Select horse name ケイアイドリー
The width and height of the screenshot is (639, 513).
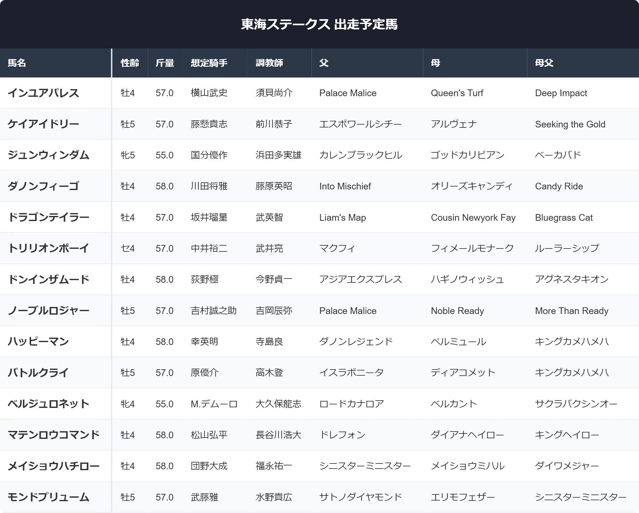pyautogui.click(x=43, y=124)
